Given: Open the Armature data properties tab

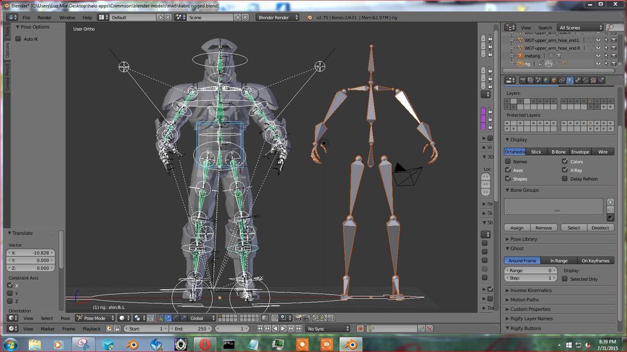Looking at the screenshot, I should 569,80.
